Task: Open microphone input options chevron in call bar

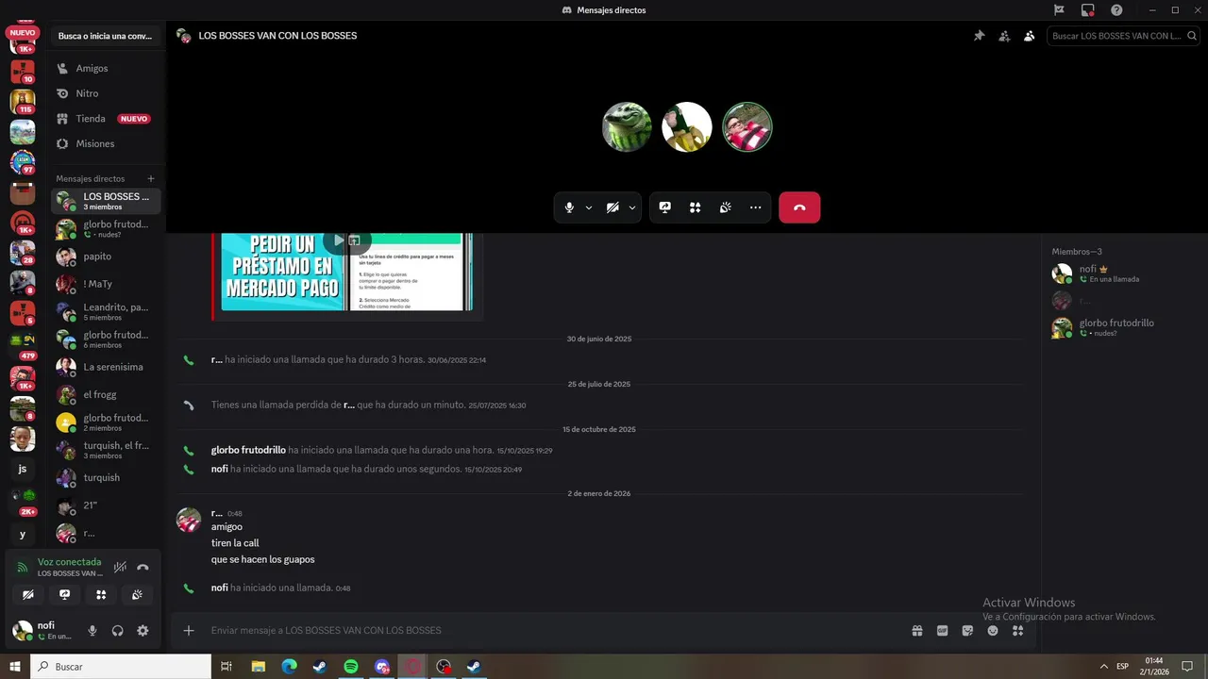Action: [589, 207]
